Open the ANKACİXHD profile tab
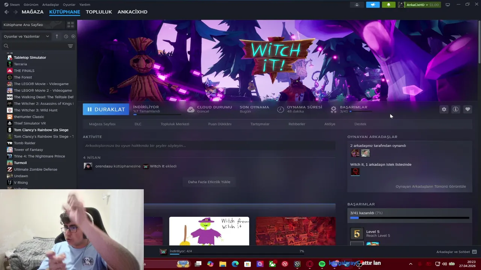This screenshot has height=270, width=481. 132,12
